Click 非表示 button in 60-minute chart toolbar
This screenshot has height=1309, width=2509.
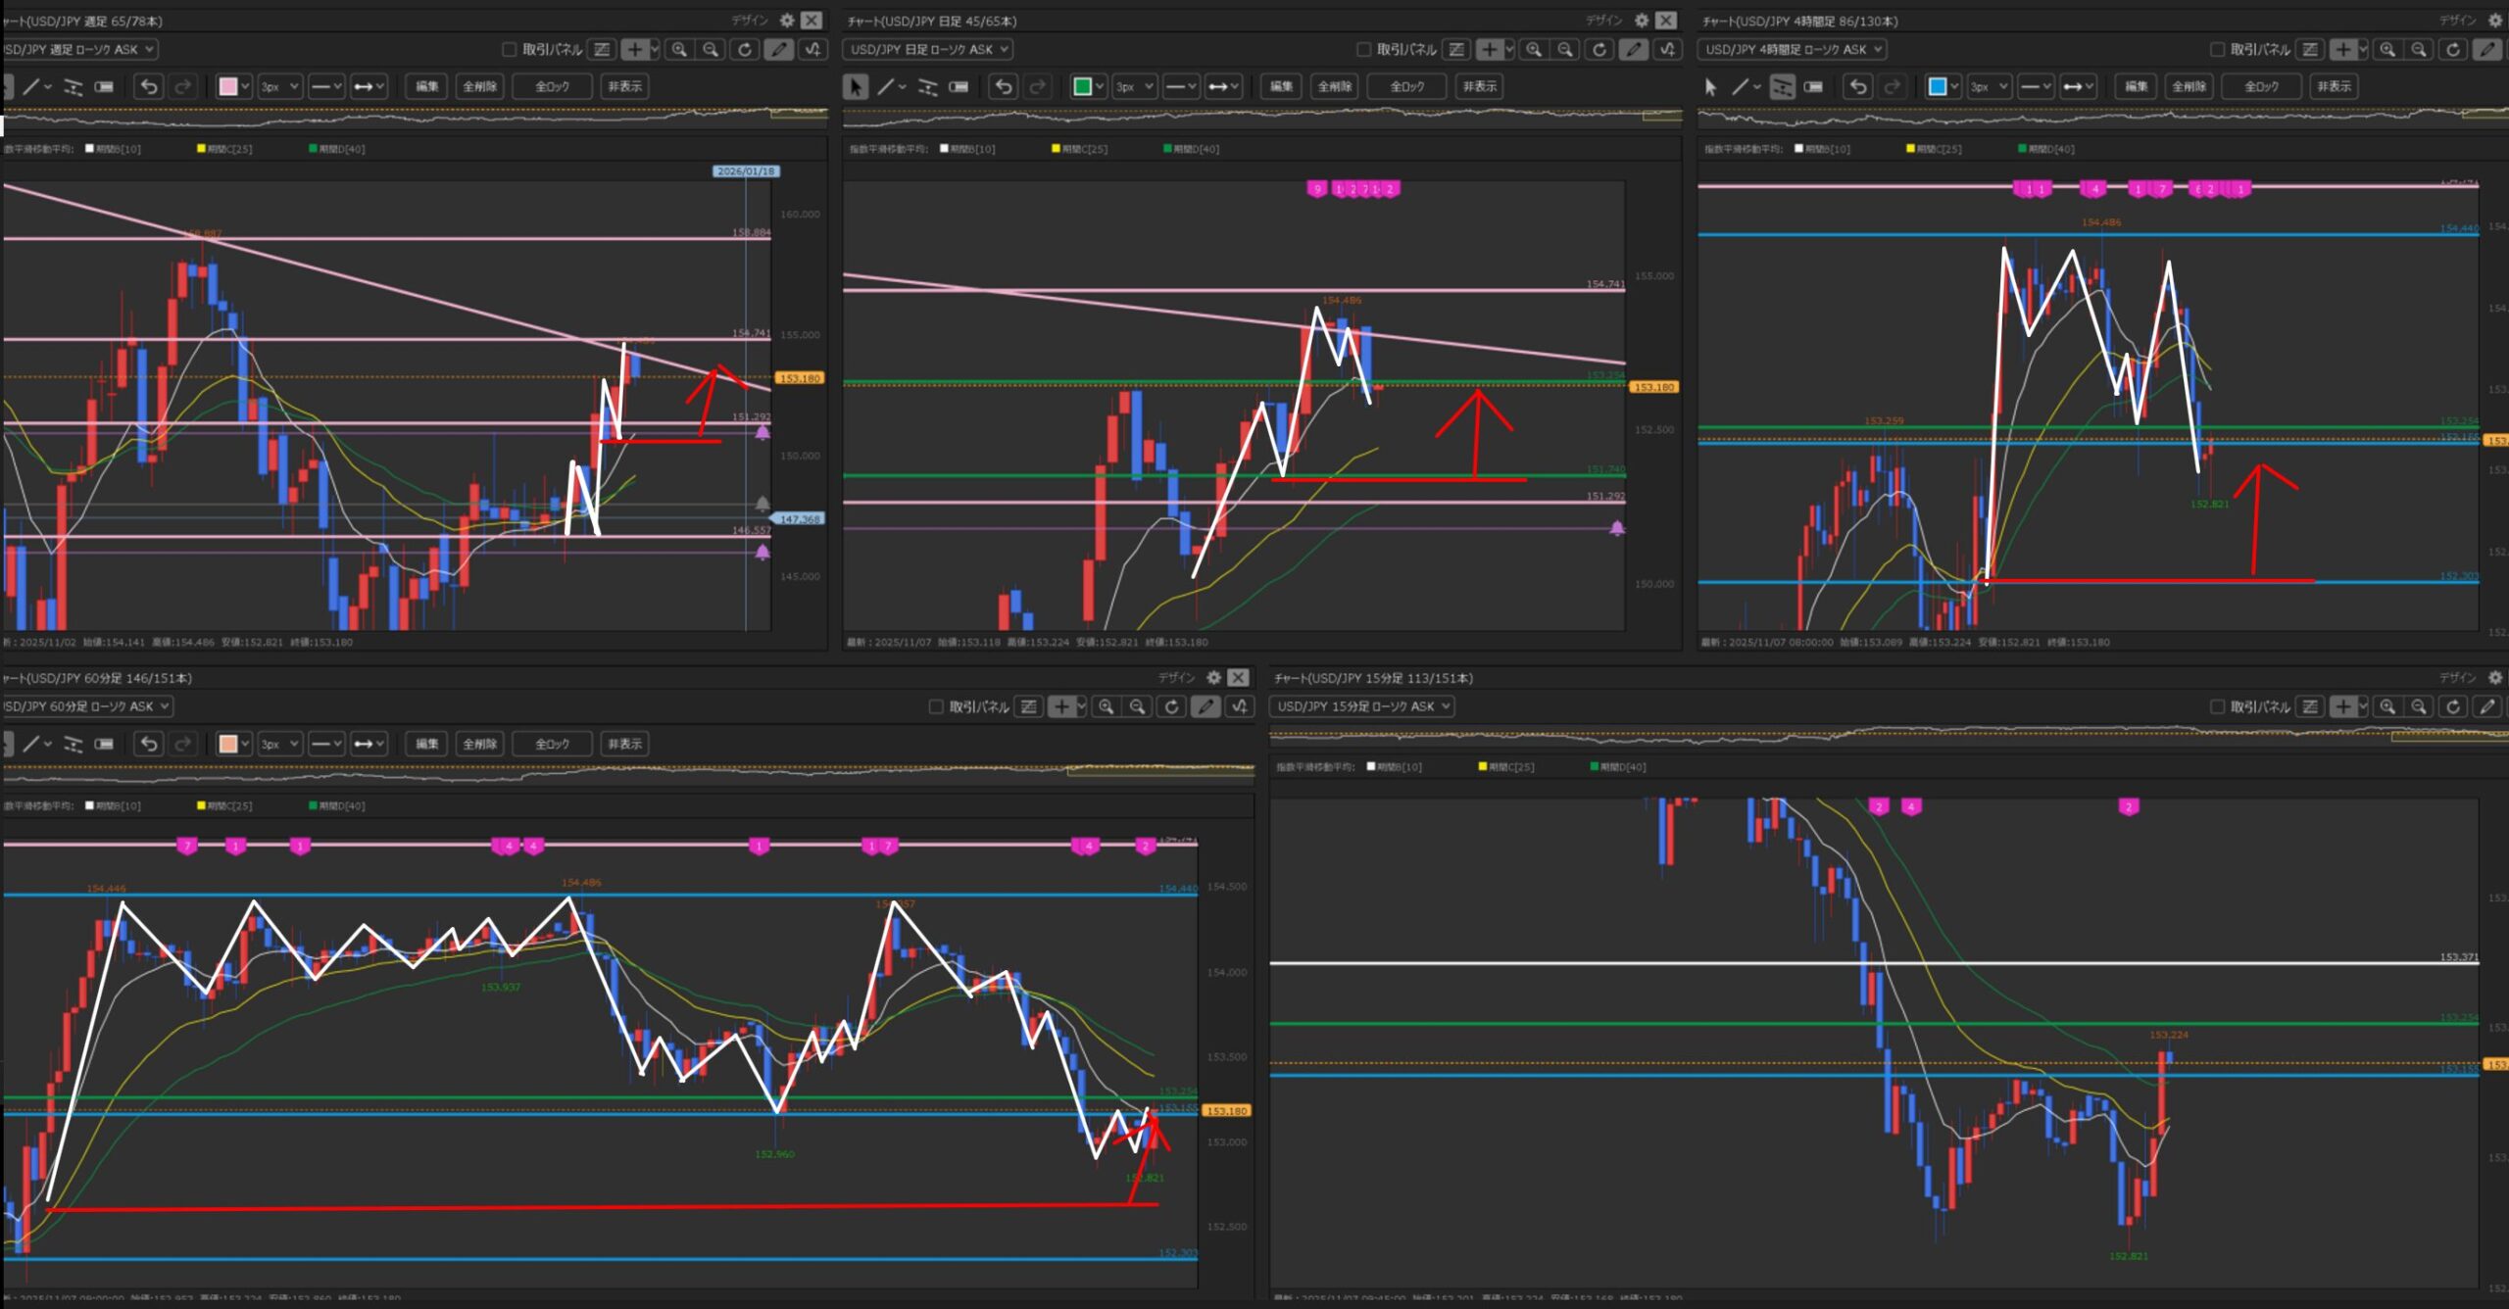click(624, 745)
